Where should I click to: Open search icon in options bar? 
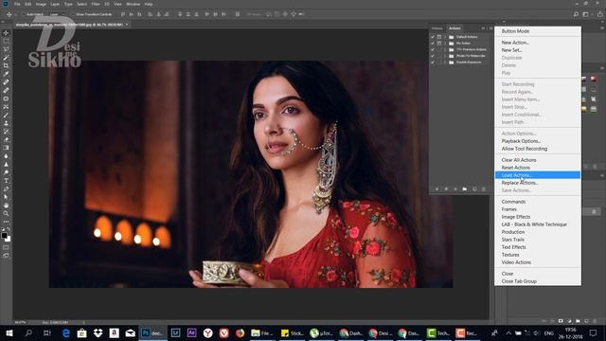(576, 14)
